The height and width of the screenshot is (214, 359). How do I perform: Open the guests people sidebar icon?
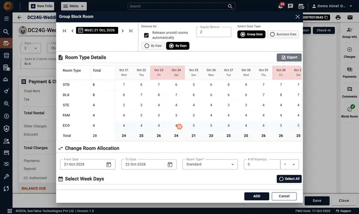click(x=6, y=141)
